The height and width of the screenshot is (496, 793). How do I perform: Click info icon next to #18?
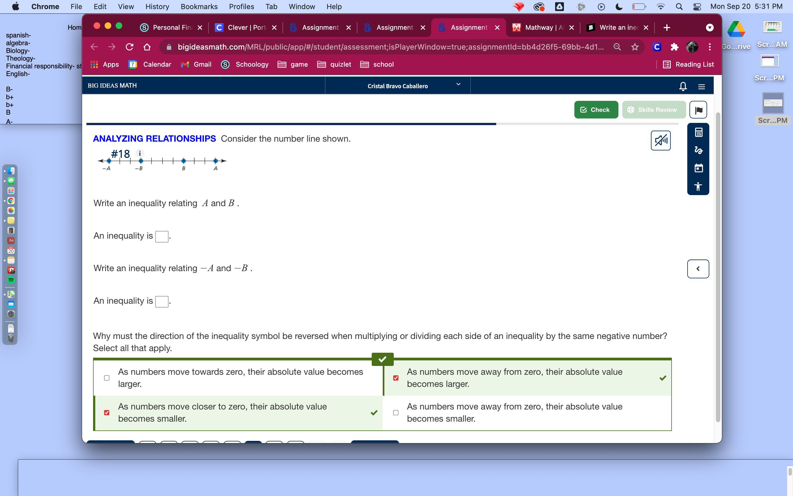click(140, 153)
